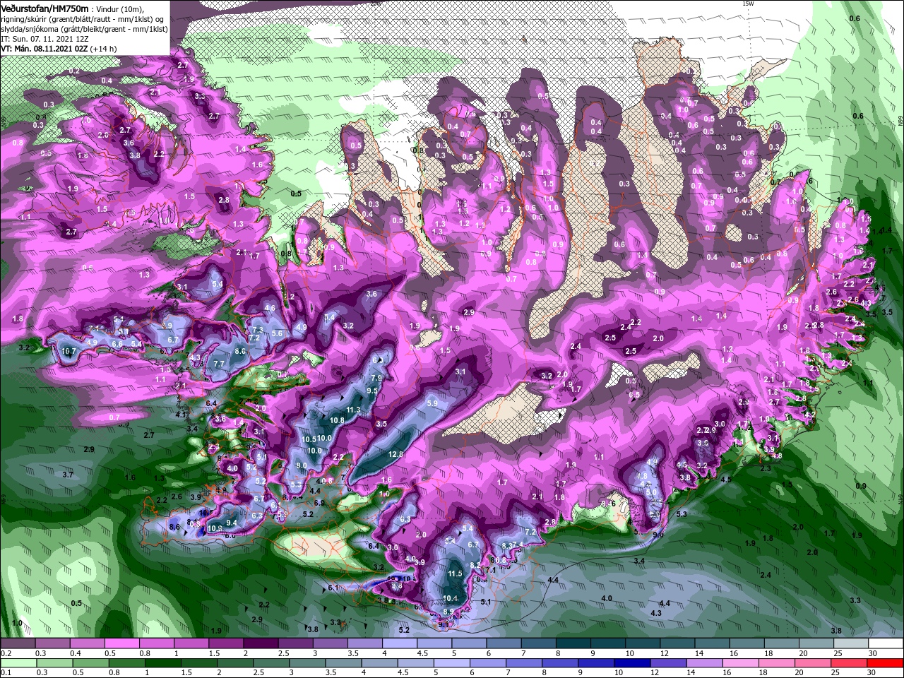Click the 6.1 value off the south coast
The image size is (904, 678).
pyautogui.click(x=334, y=588)
